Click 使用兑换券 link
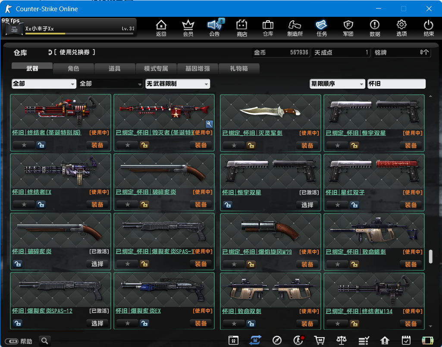Screen dimensions: 442x347 (x=74, y=53)
